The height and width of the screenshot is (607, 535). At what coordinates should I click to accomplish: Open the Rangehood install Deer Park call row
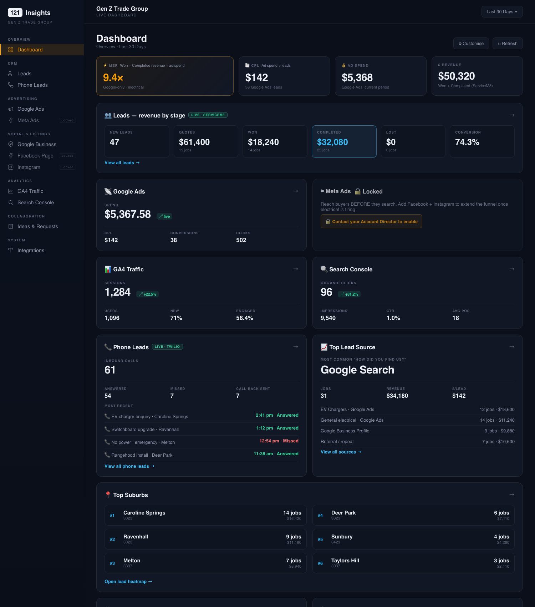point(202,455)
